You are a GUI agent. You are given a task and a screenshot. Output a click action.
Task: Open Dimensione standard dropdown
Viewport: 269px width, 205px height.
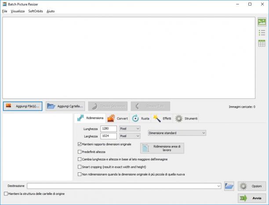click(177, 133)
